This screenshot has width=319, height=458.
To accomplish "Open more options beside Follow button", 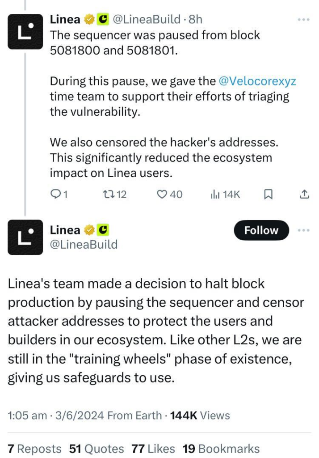I will coord(303,230).
